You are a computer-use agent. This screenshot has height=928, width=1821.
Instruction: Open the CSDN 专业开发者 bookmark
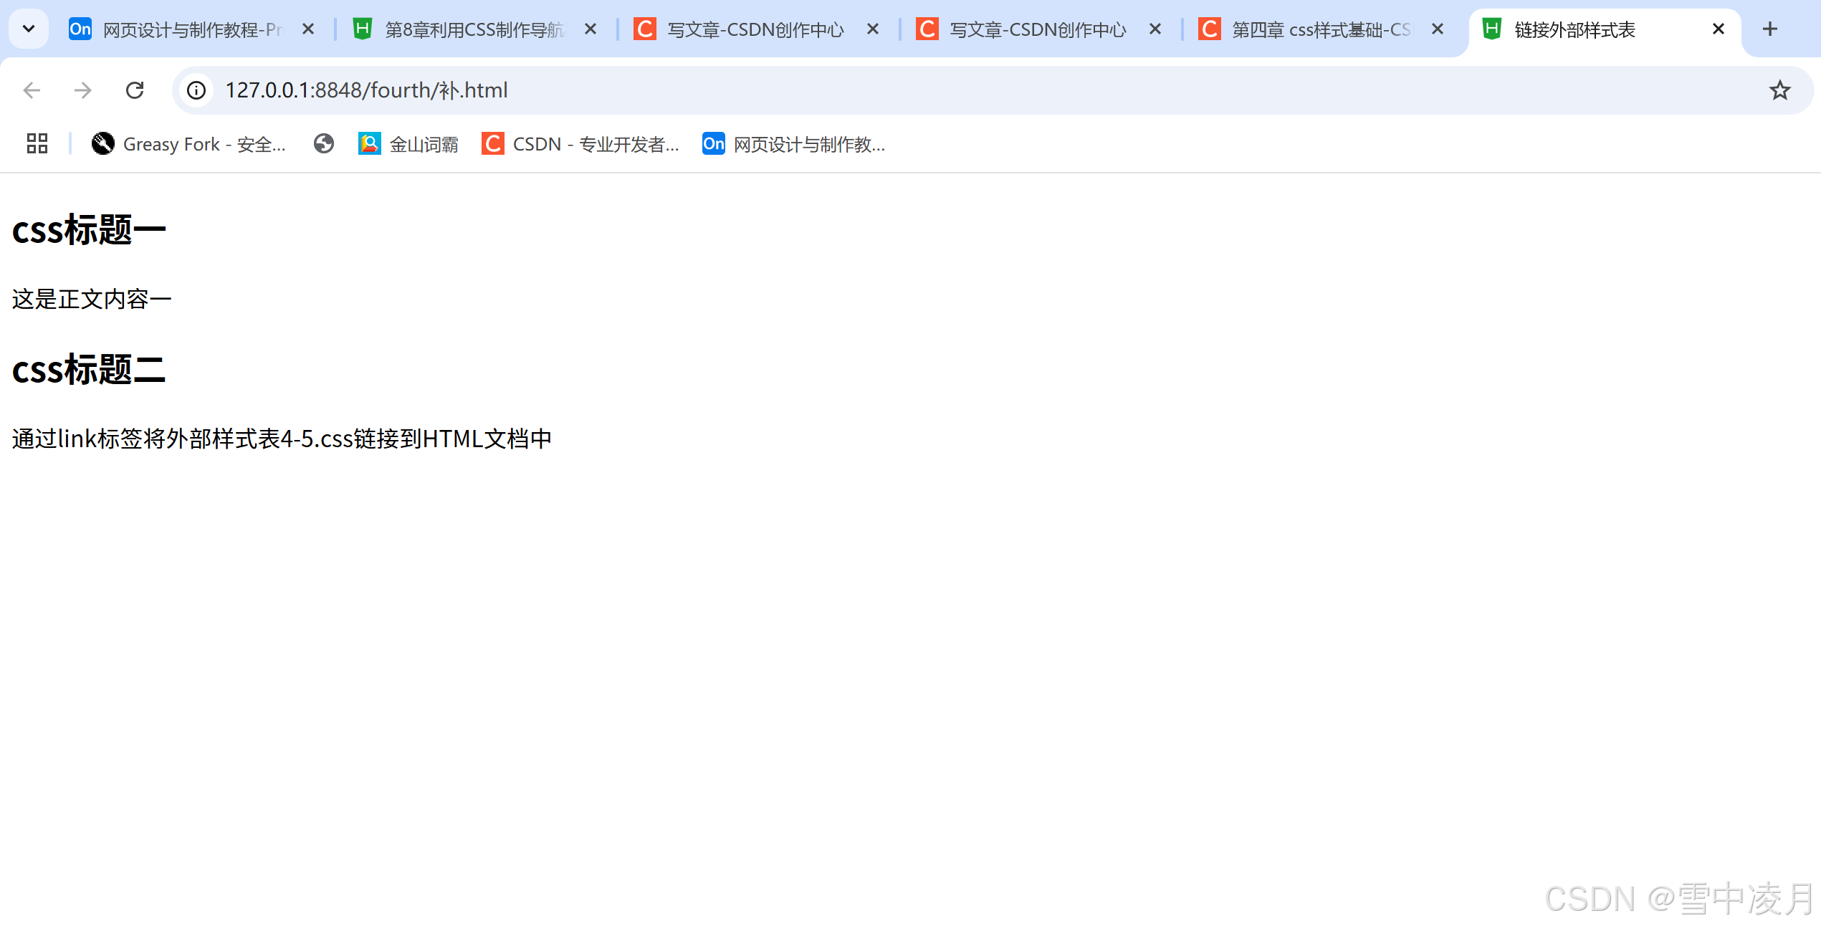pyautogui.click(x=580, y=144)
